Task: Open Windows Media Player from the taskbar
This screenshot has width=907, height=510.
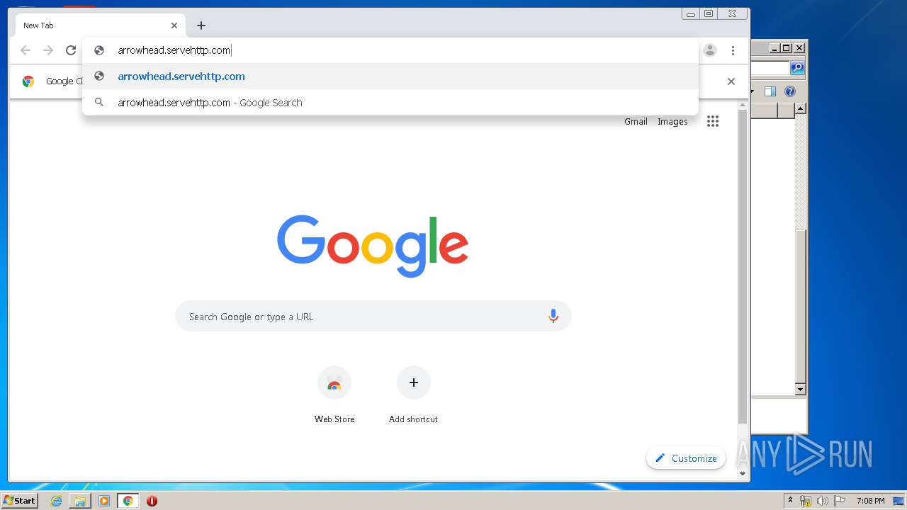Action: coord(104,501)
